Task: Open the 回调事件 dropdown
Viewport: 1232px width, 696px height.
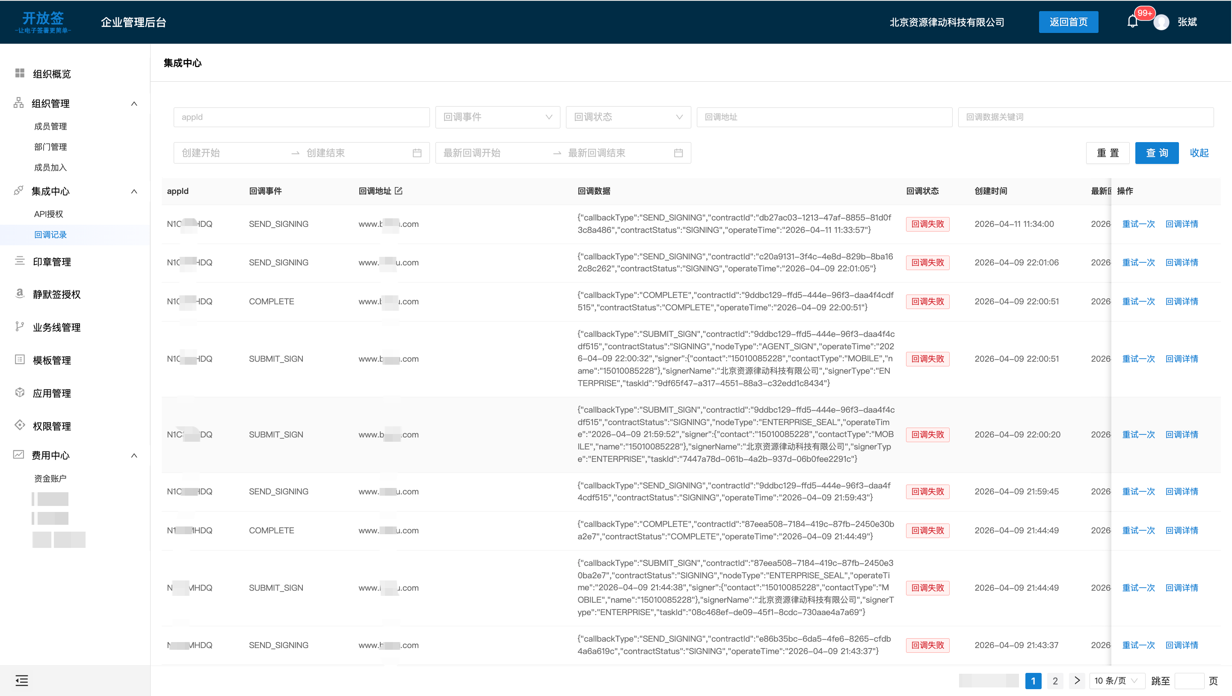Action: pos(498,117)
